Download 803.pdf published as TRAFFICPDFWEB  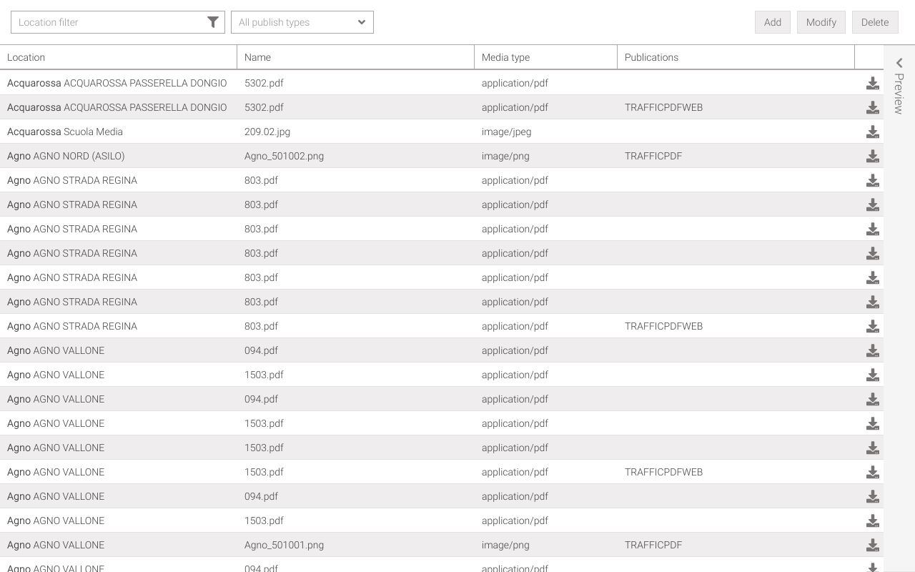(872, 327)
